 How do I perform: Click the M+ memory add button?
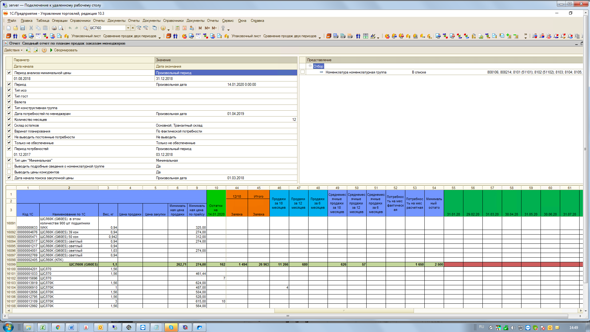207,28
